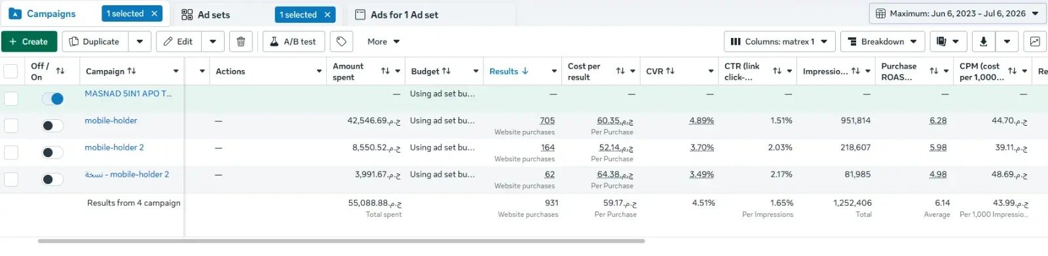Clear the Campaigns 1 selected filter X
Screen dimensions: 1048x256
155,13
